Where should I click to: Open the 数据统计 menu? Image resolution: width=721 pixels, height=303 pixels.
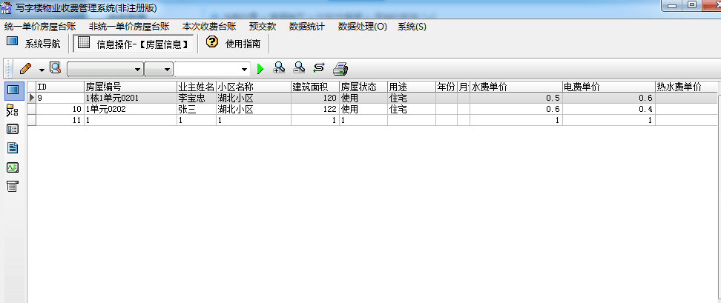coord(306,27)
